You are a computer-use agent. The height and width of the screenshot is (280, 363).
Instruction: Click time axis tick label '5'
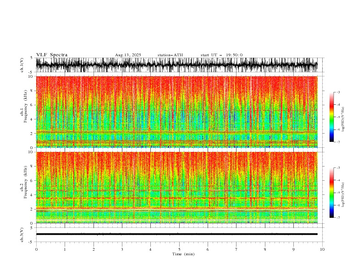tap(179, 249)
